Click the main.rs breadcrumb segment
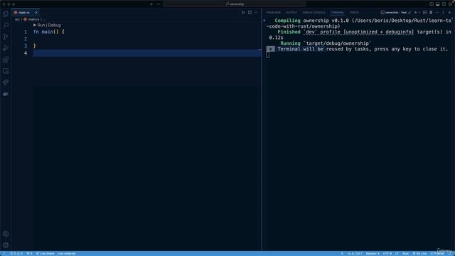Image resolution: width=455 pixels, height=256 pixels. tap(31, 19)
